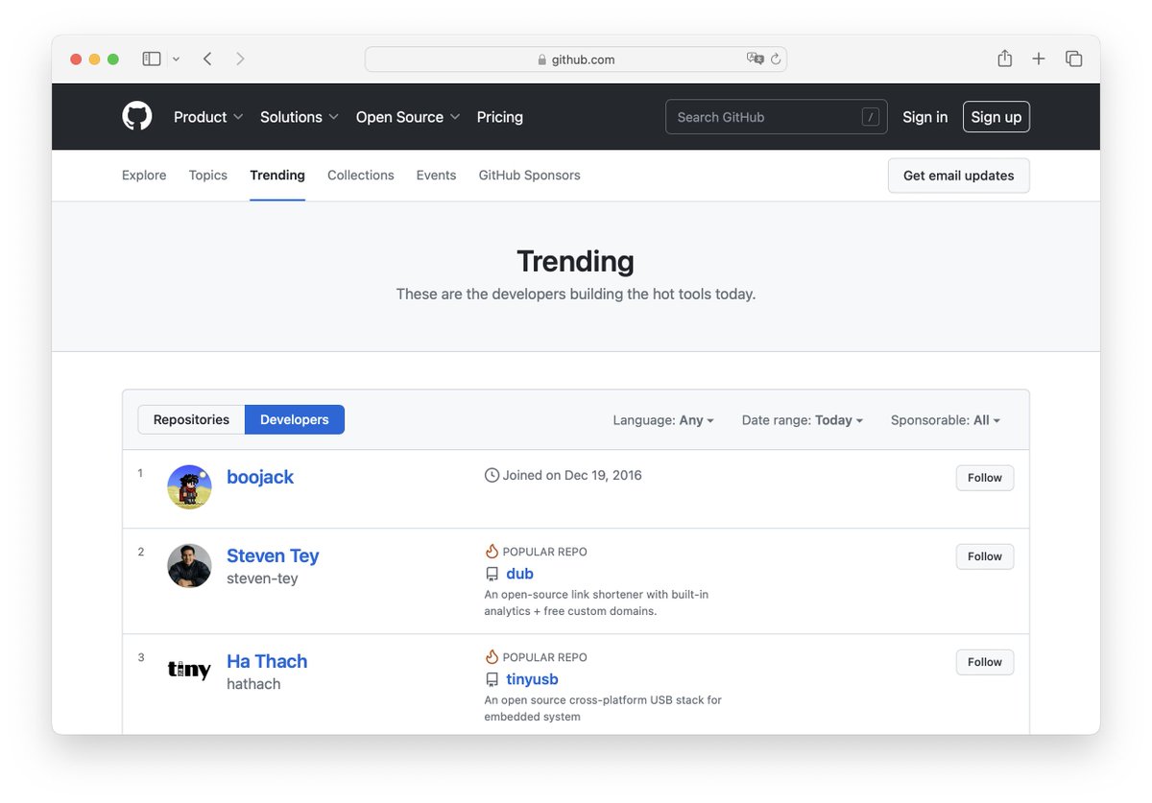Click the Sign in link
This screenshot has width=1152, height=803.
click(925, 117)
